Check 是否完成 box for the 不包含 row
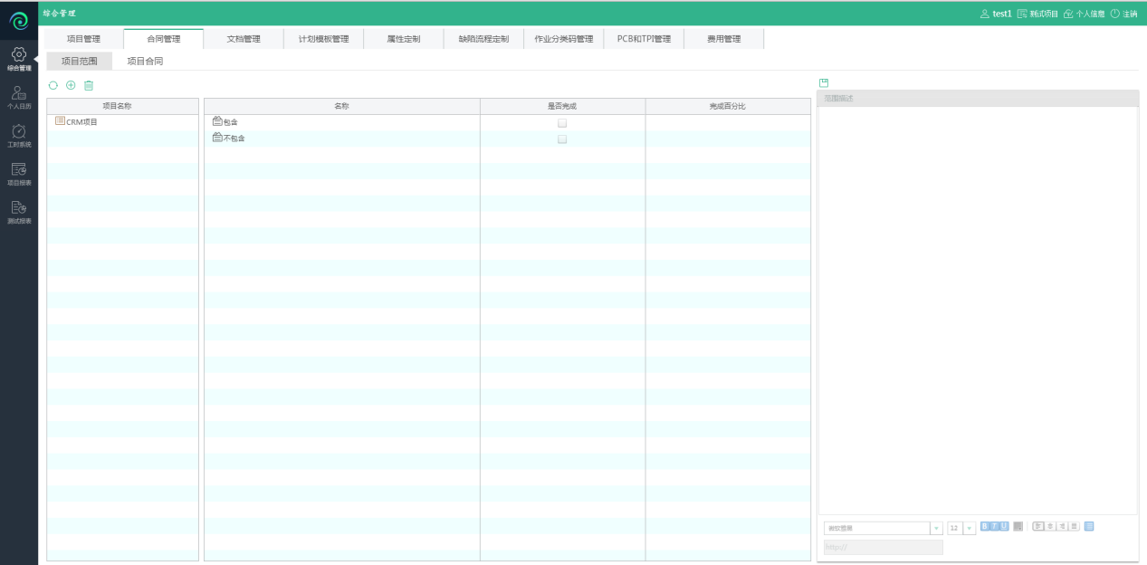1147x565 pixels. [562, 139]
